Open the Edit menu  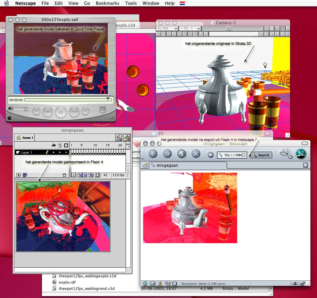(x=59, y=3)
